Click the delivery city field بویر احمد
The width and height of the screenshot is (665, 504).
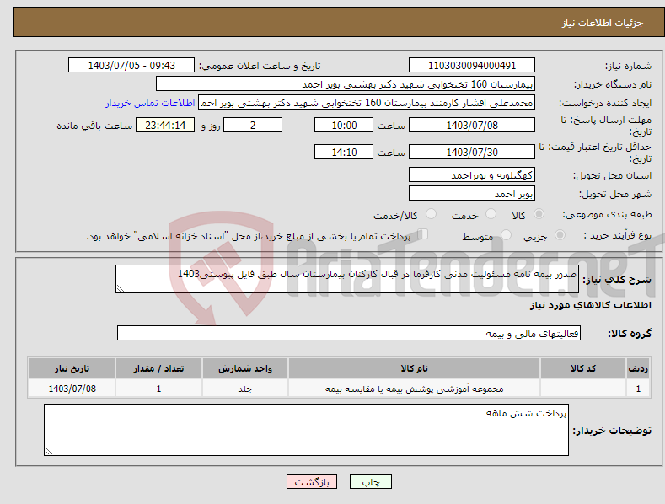[x=472, y=194]
